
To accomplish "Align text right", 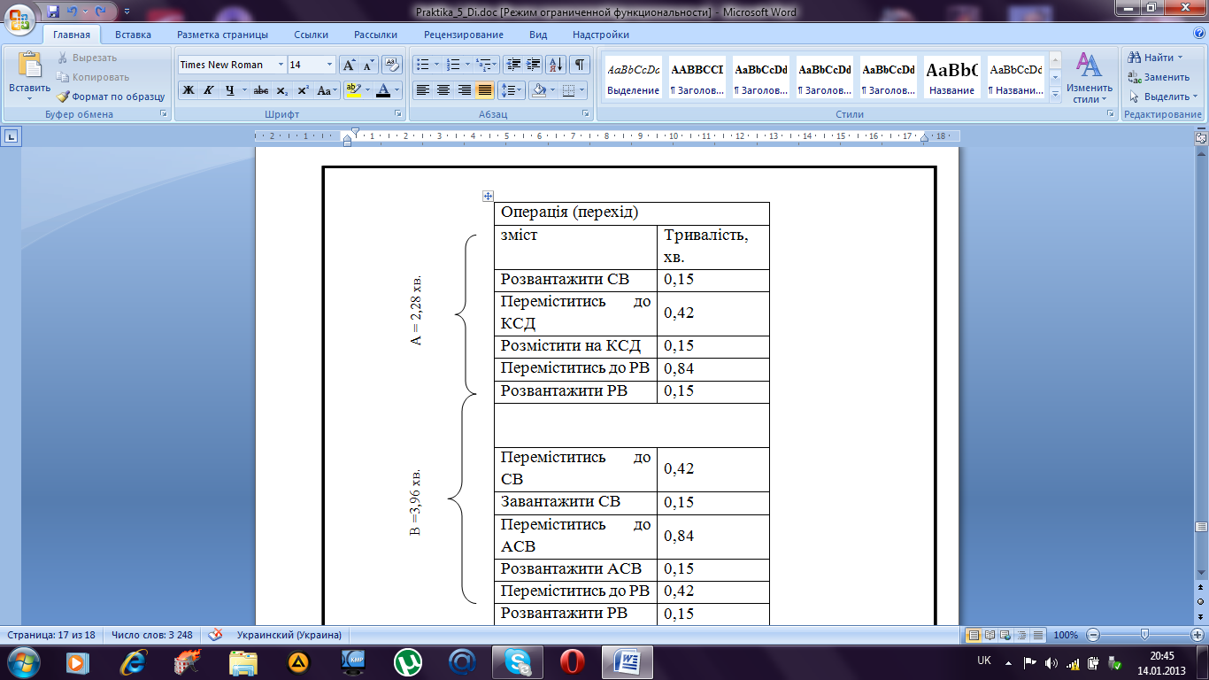I will click(x=464, y=90).
